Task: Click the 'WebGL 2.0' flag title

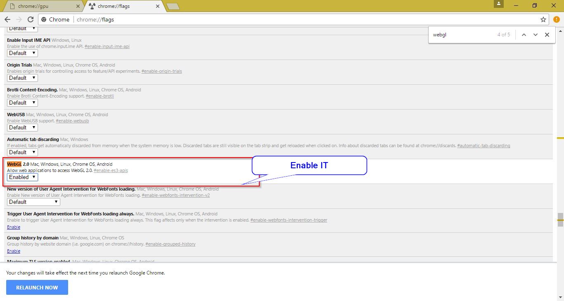Action: (x=18, y=164)
